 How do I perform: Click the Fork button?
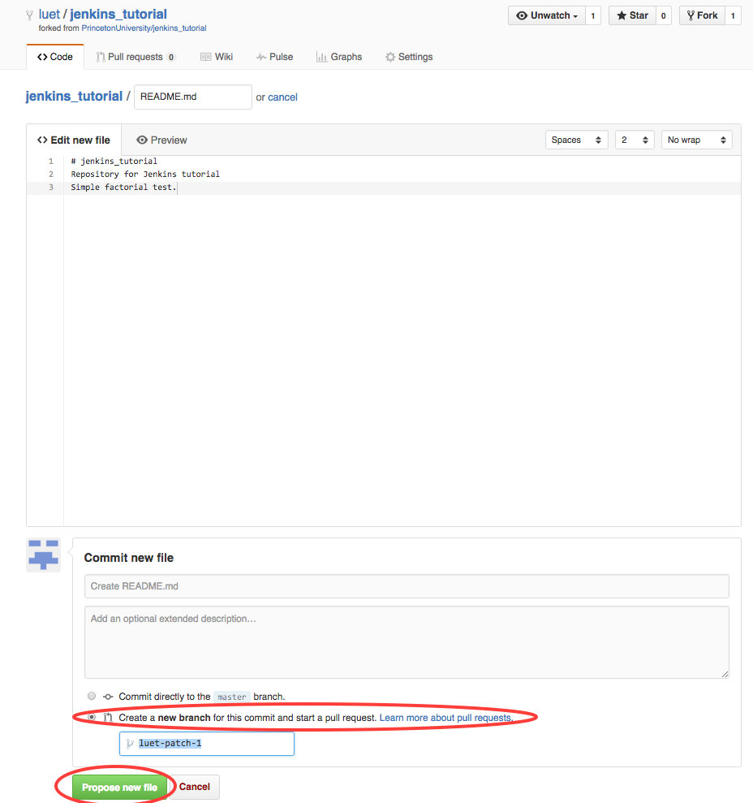pyautogui.click(x=703, y=15)
